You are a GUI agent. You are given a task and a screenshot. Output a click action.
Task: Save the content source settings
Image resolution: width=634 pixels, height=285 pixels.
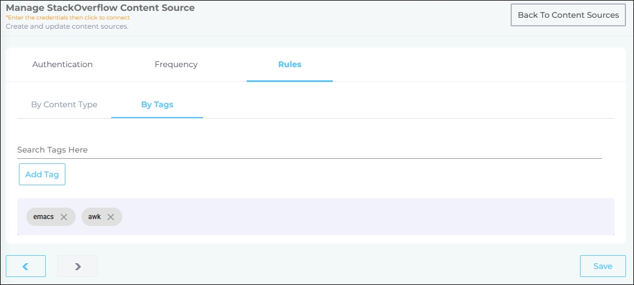click(602, 266)
